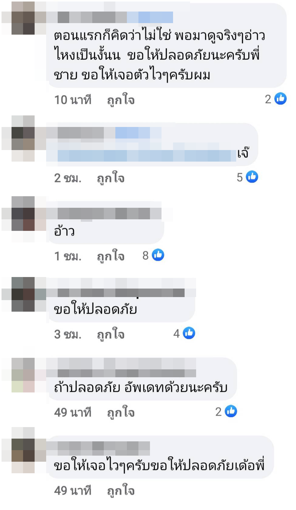
Task: Click ถูกใจ under the อ้าว comment
Action: point(111,256)
